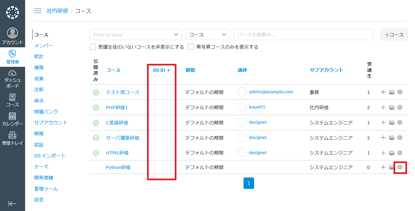The height and width of the screenshot is (211, 415).
Task: Collapse the global navigation with the arrow icon
Action: 13,203
